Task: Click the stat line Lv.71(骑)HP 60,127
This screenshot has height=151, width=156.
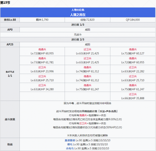Action: tap(133, 53)
